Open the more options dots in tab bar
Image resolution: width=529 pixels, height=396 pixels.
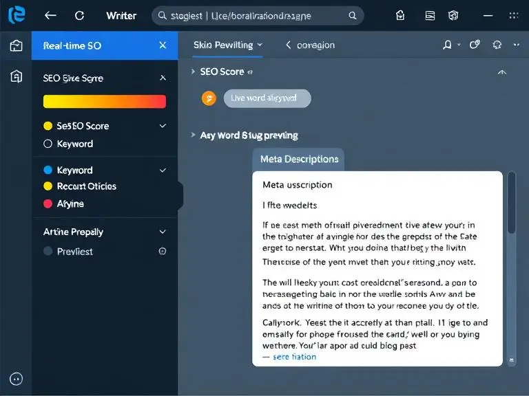(517, 45)
